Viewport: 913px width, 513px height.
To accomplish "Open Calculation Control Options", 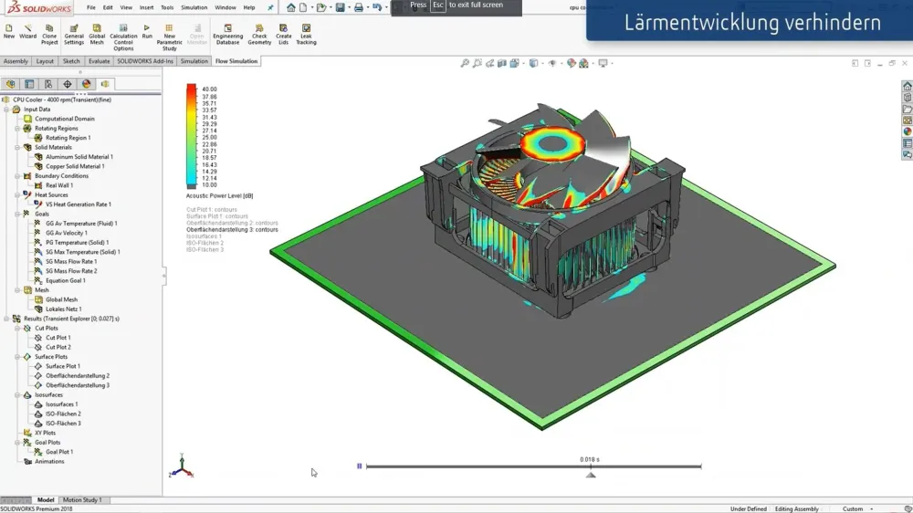I will pyautogui.click(x=123, y=37).
